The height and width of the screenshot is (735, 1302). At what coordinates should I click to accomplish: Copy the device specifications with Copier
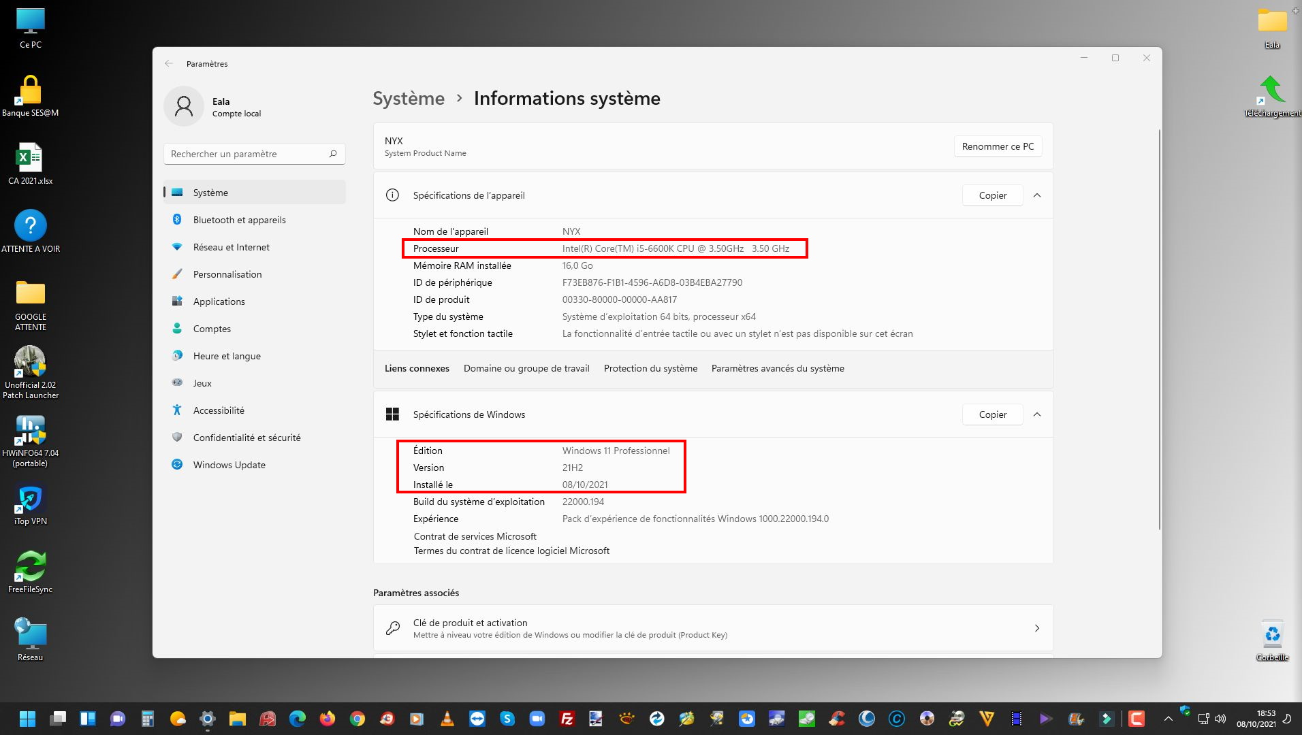click(992, 195)
